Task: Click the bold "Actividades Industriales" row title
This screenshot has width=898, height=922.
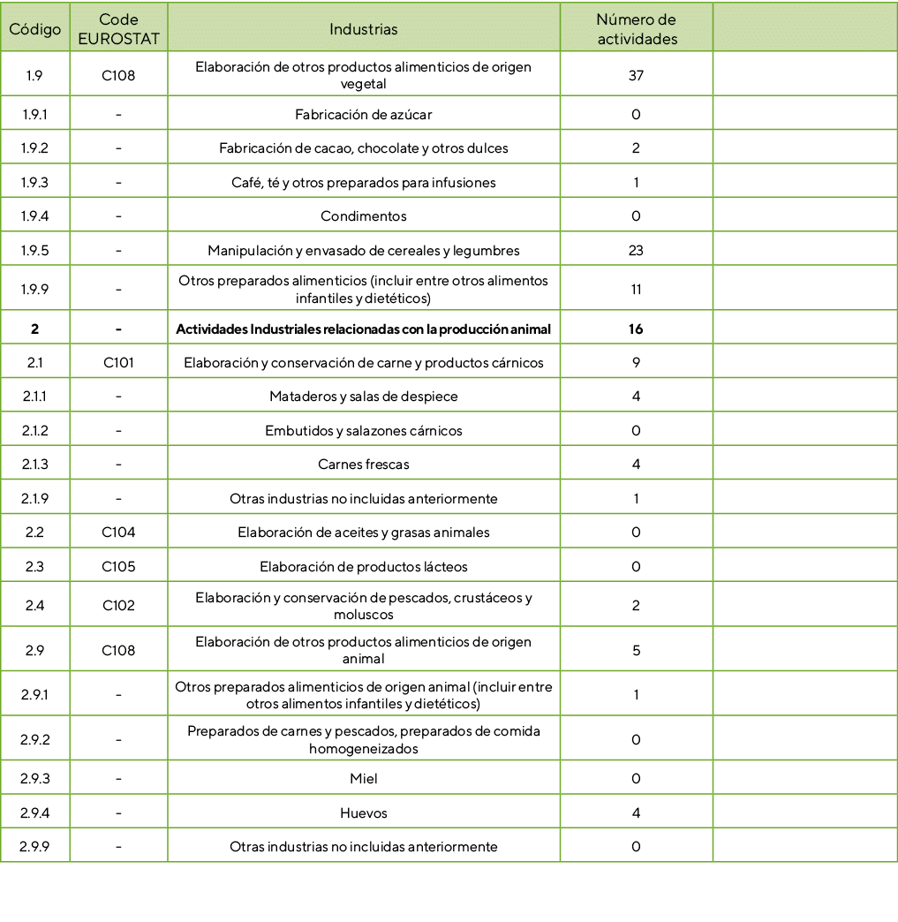Action: tap(363, 329)
